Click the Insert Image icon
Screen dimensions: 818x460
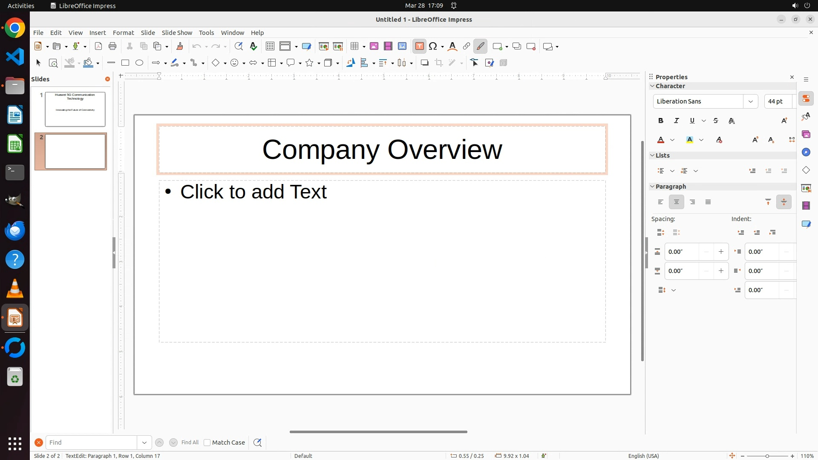374,46
